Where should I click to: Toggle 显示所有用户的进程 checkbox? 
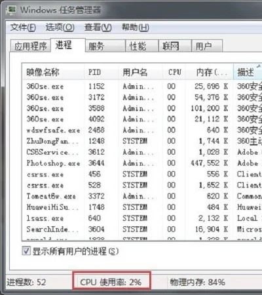click(x=26, y=250)
